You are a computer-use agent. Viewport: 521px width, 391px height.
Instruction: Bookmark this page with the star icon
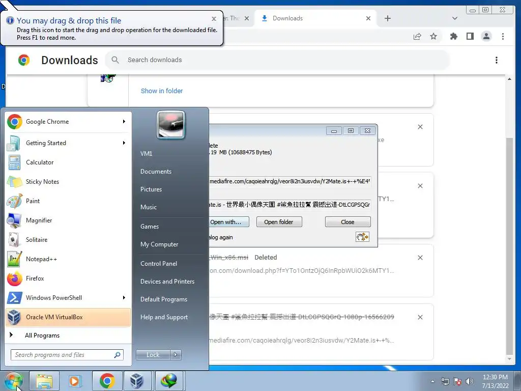(x=433, y=36)
